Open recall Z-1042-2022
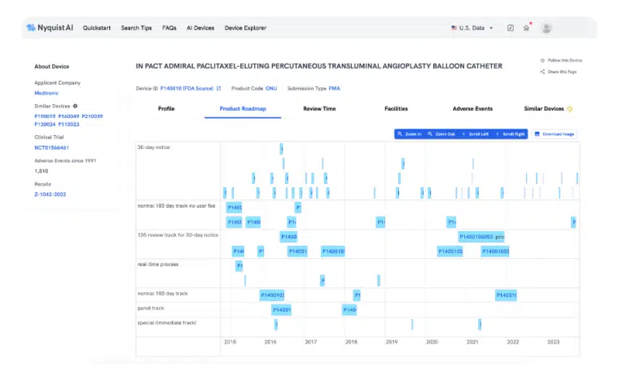This screenshot has height=381, width=619. [x=50, y=195]
